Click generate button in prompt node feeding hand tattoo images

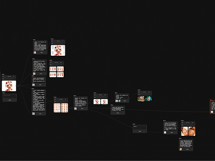pyautogui.click(x=172, y=133)
